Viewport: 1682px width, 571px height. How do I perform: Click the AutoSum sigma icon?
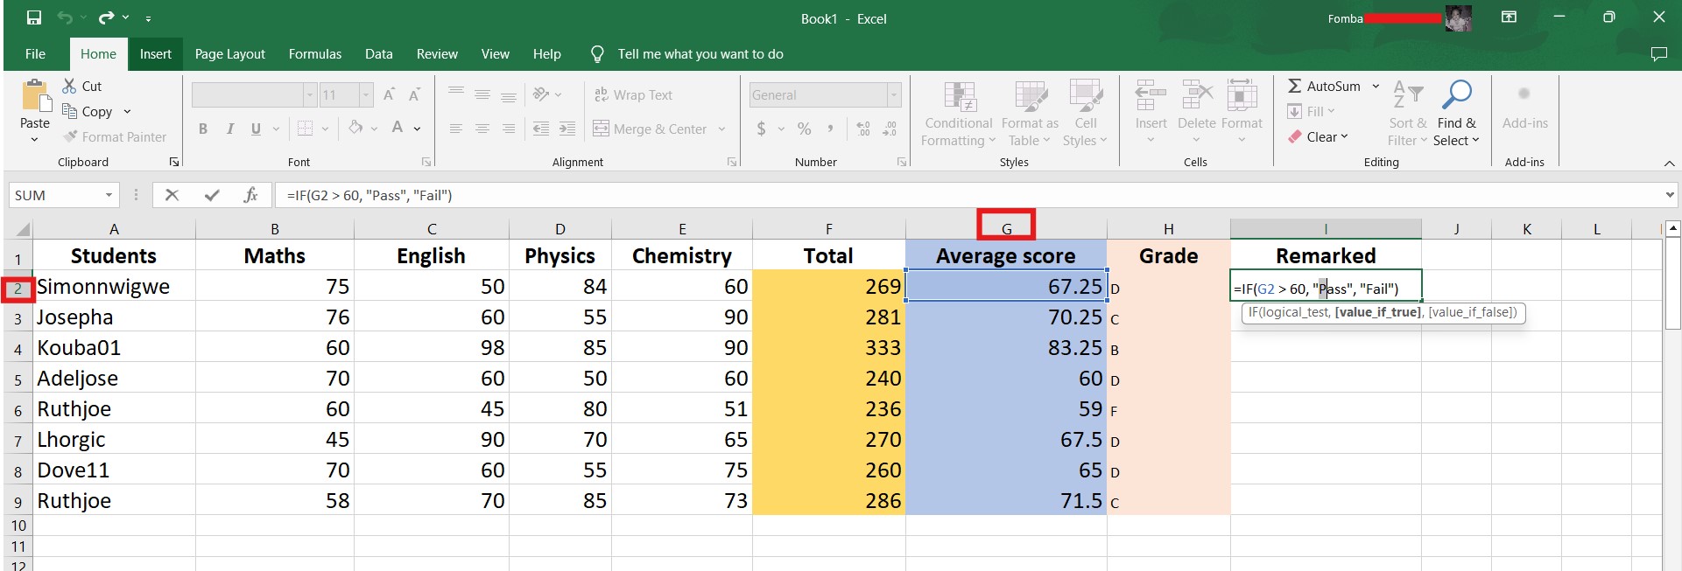click(x=1294, y=86)
